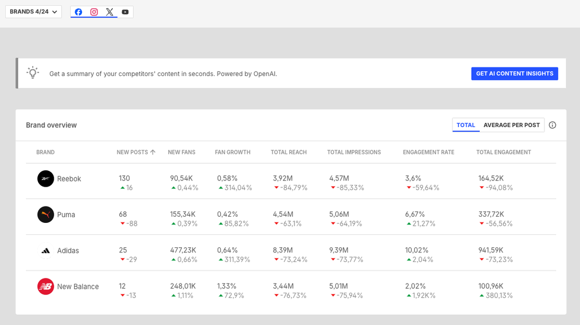Screen dimensions: 580x325
Task: Click the Puma brand logo
Action: pos(45,214)
